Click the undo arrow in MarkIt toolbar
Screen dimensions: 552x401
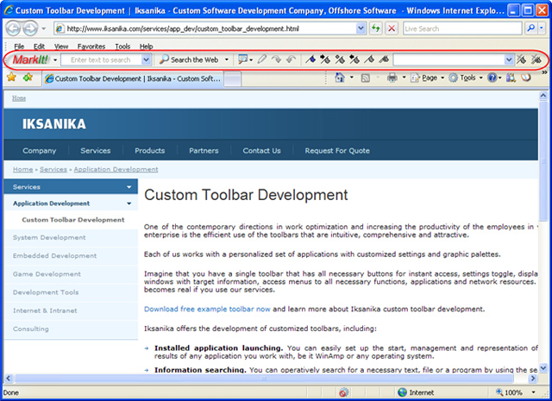tap(291, 60)
